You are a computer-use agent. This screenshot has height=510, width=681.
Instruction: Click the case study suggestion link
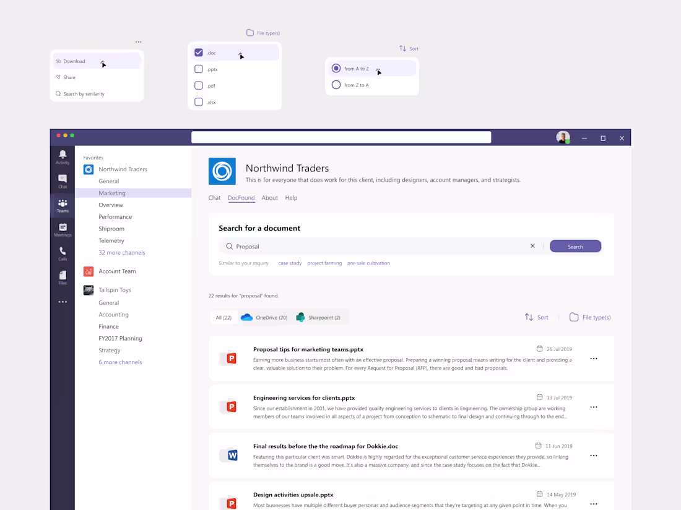(x=290, y=263)
